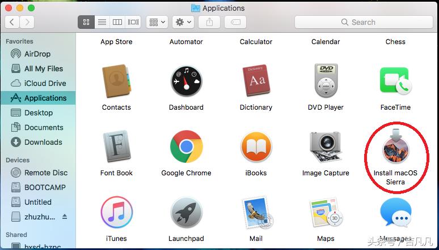Select the zhuzhu... device in sidebar
Screen dimensions: 439x250
pos(38,217)
